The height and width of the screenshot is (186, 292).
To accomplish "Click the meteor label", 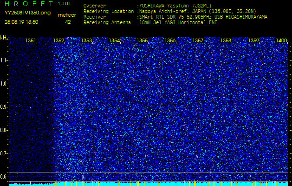I will pos(67,15).
